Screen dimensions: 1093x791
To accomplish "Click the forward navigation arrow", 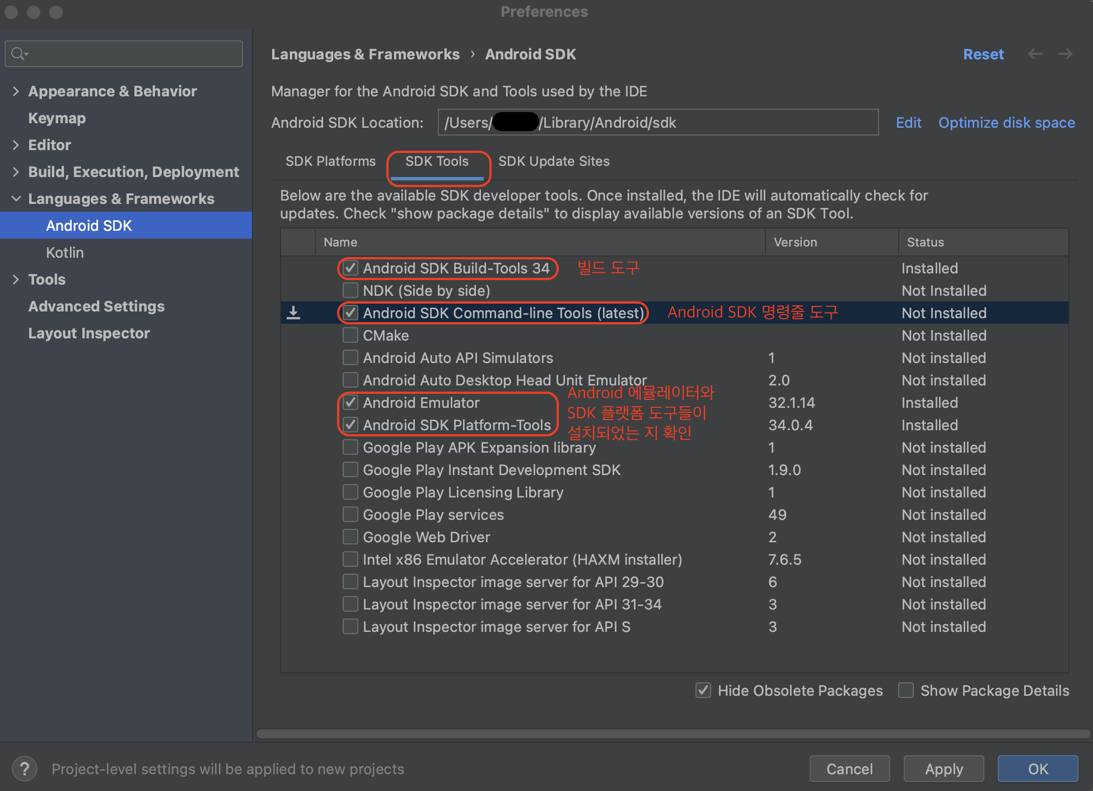I will click(1065, 54).
